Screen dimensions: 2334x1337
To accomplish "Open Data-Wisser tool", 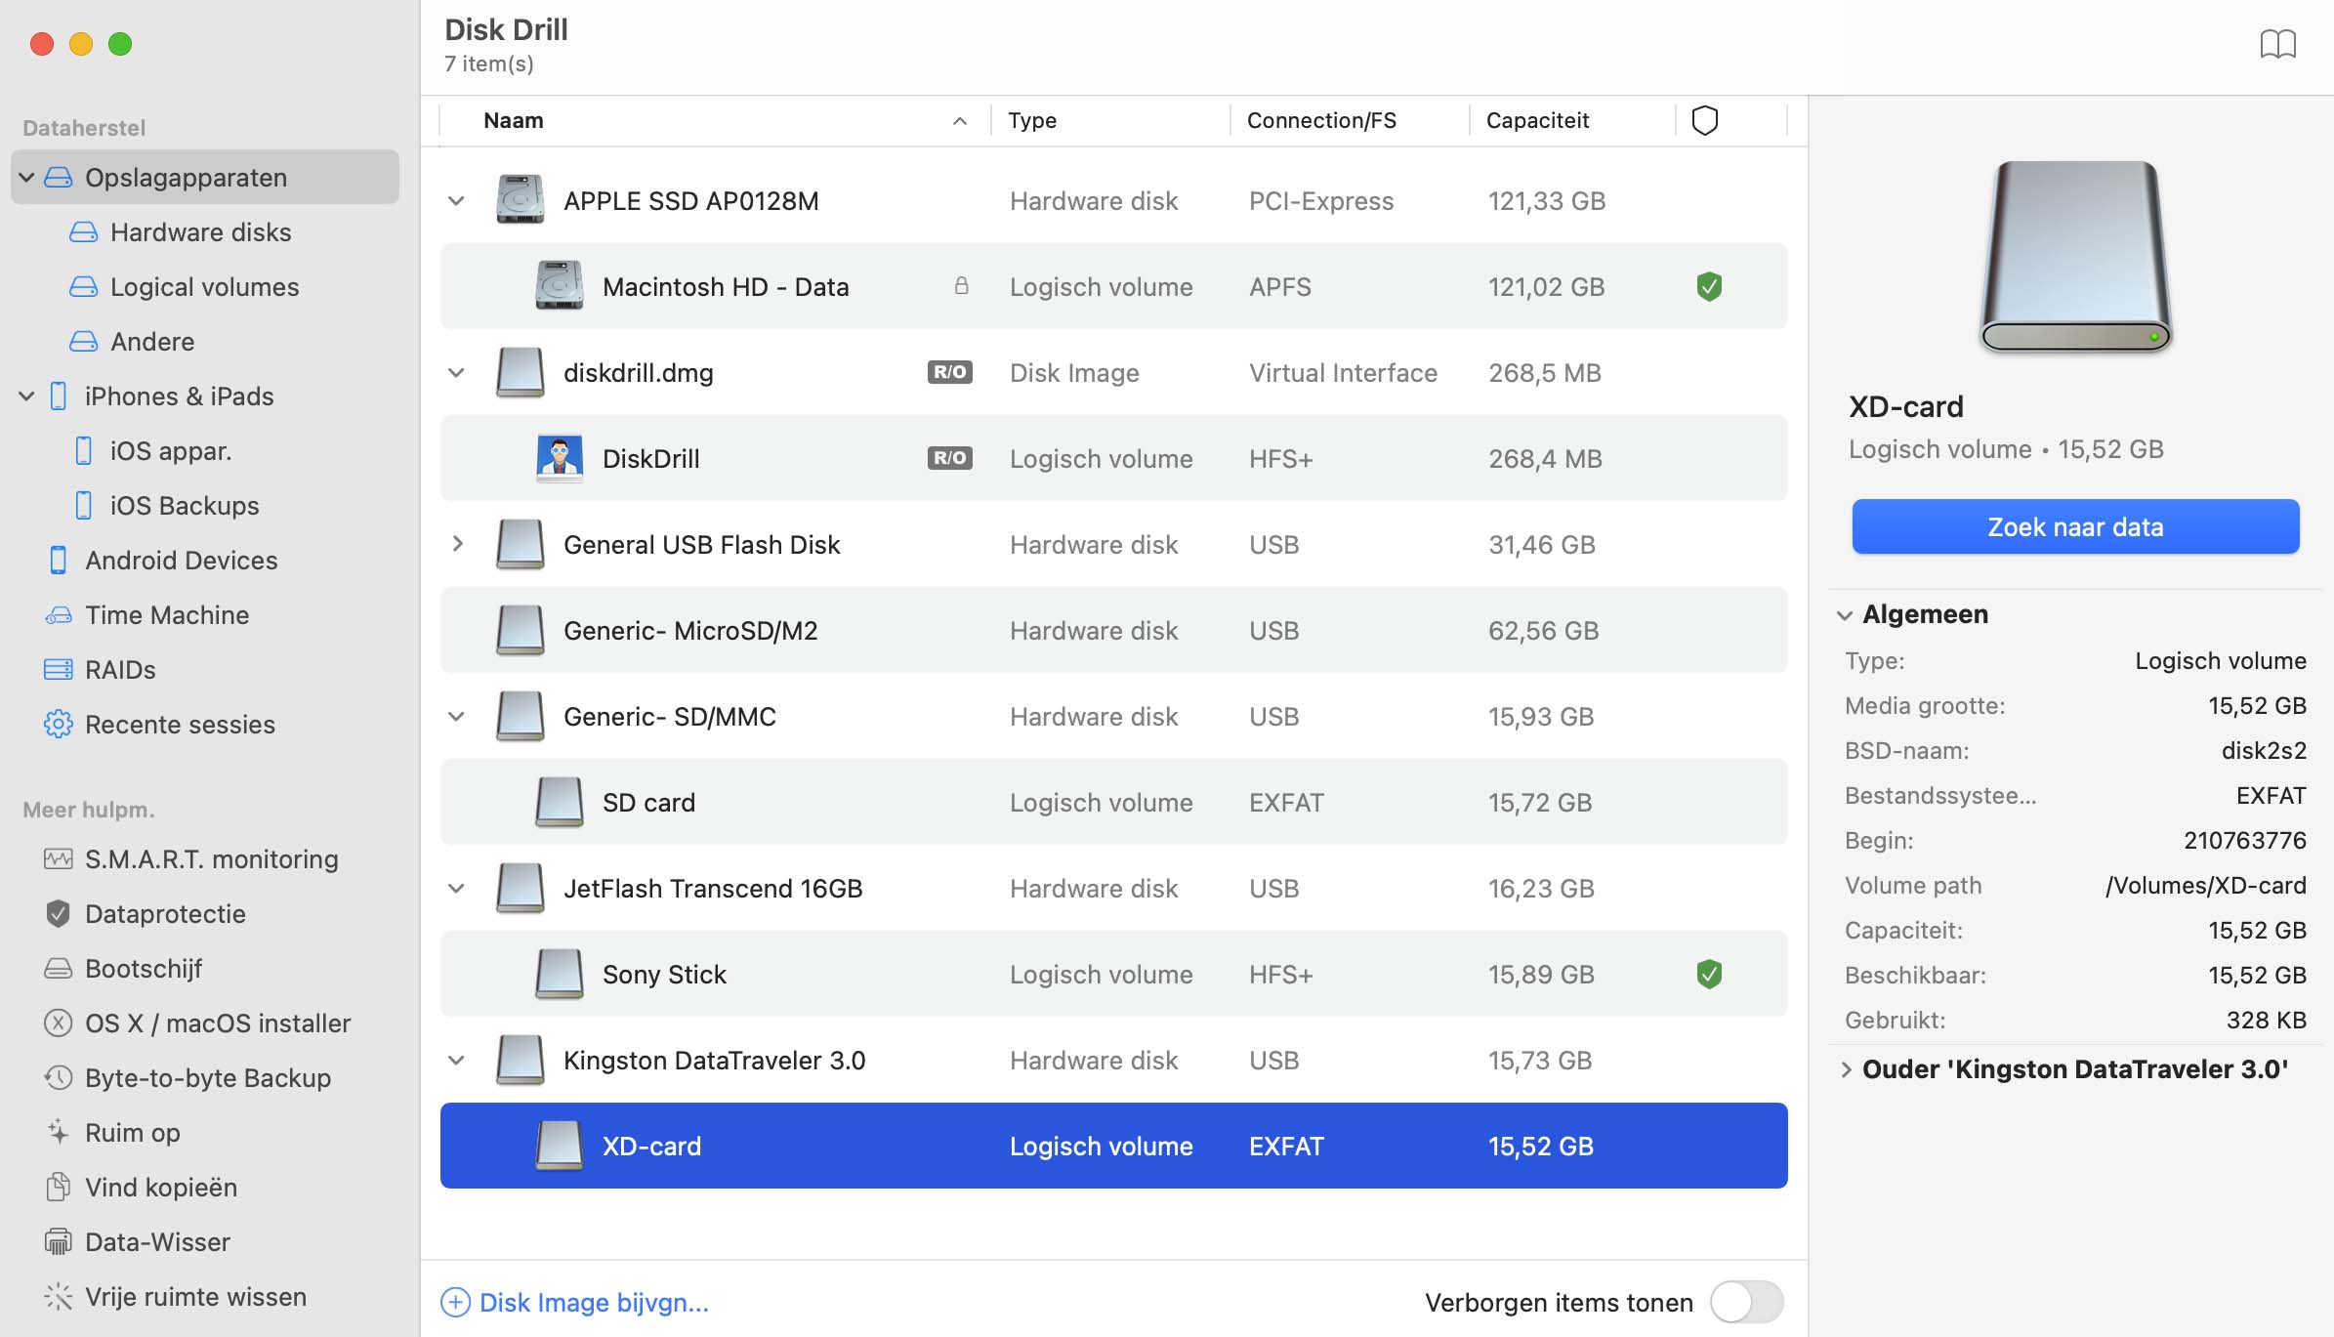I will click(x=157, y=1242).
